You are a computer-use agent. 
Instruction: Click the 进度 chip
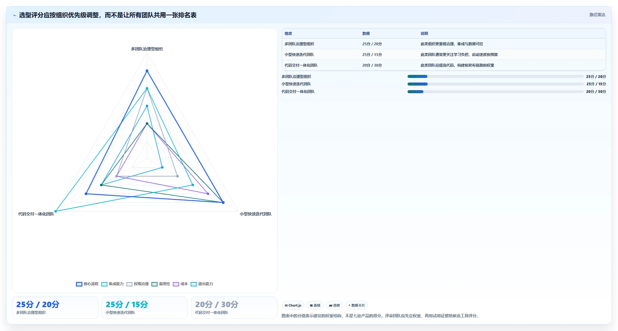[334, 305]
